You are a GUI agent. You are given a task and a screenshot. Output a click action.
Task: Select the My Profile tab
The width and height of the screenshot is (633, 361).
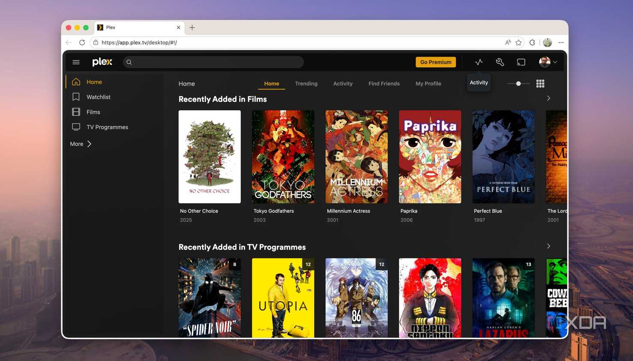coord(428,83)
